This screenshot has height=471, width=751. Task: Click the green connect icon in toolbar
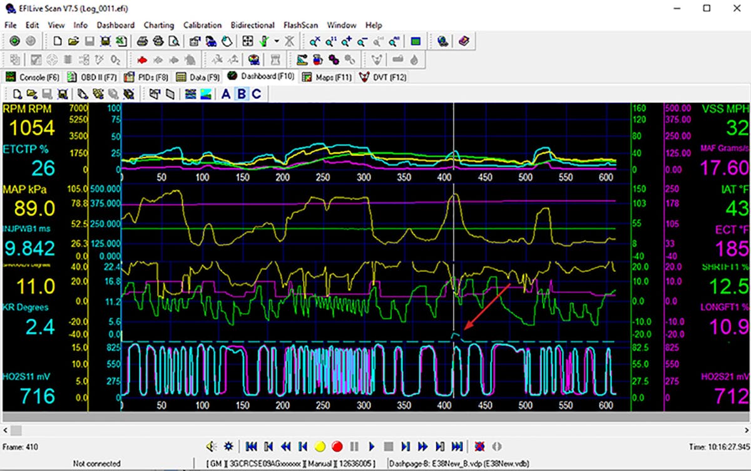[x=14, y=42]
